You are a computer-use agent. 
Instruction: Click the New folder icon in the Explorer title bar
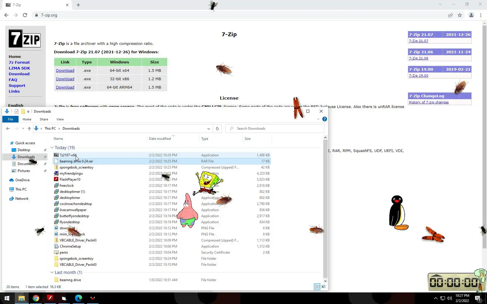[23, 111]
